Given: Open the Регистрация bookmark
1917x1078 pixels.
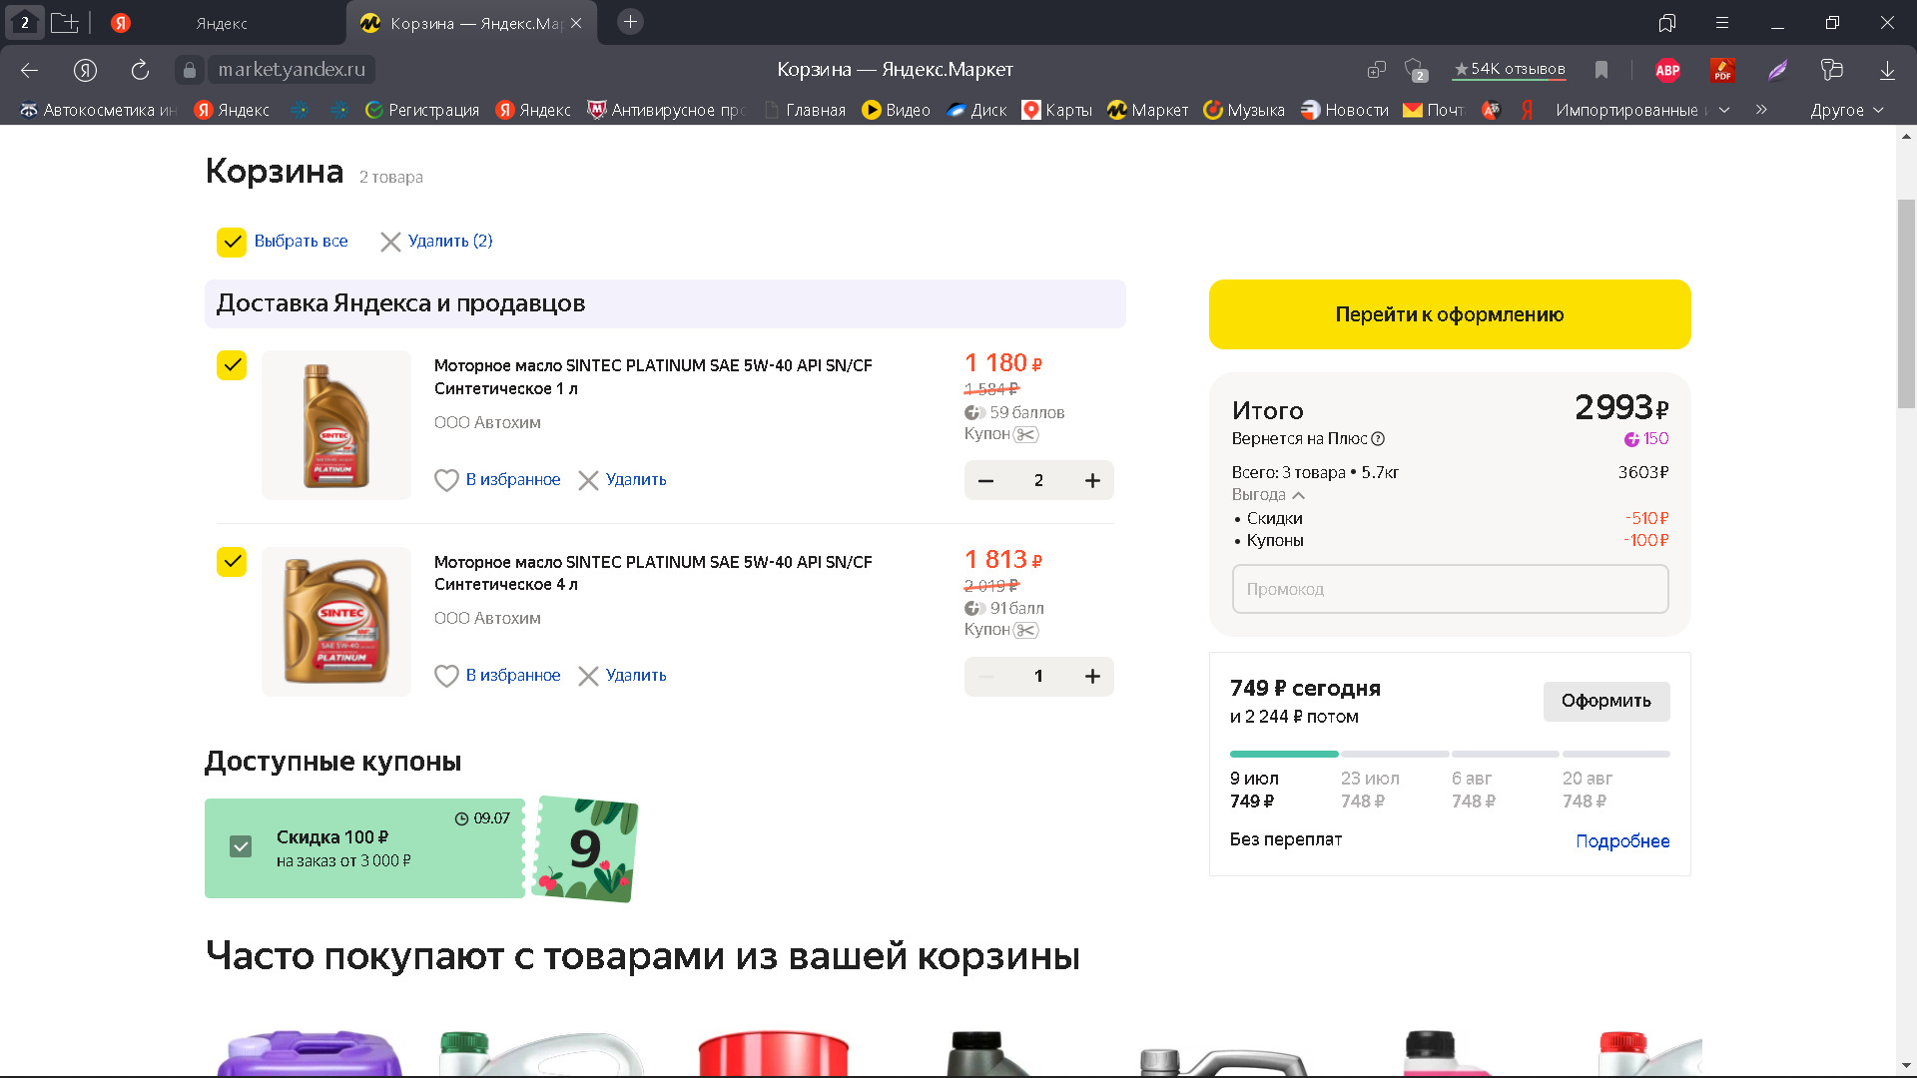Looking at the screenshot, I should click(x=421, y=110).
